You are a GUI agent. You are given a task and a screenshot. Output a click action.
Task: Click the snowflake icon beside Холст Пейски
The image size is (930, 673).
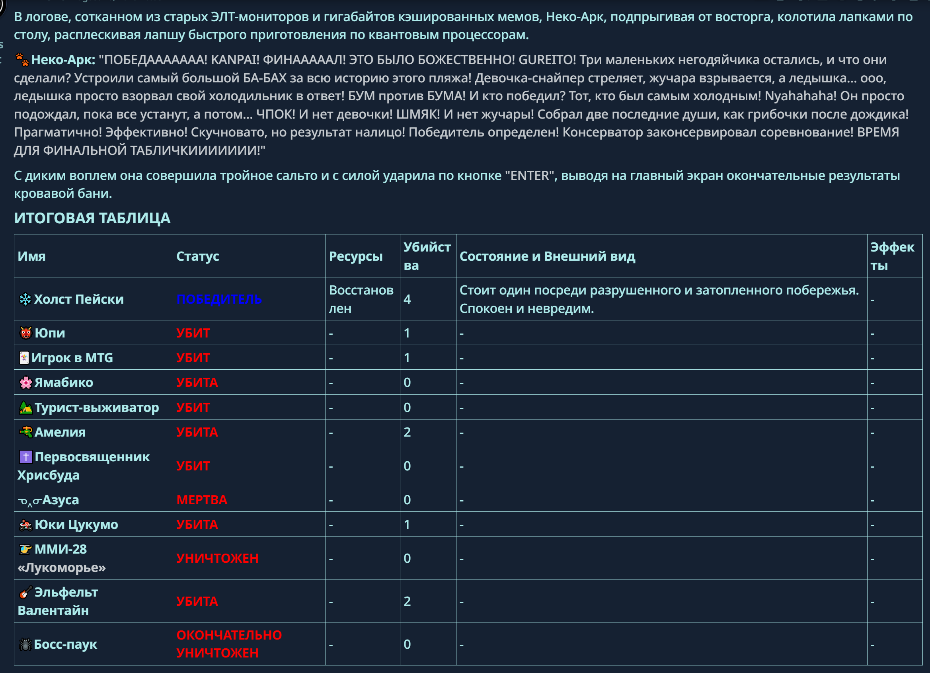pos(25,299)
